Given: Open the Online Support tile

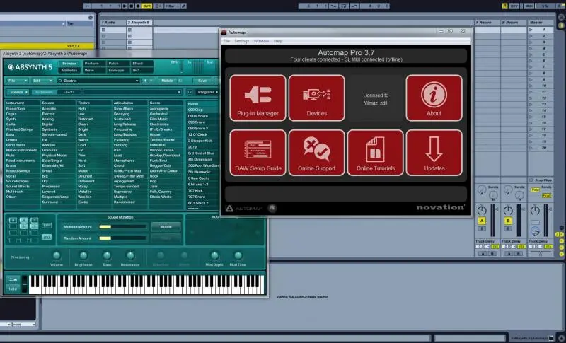Looking at the screenshot, I should coord(316,153).
